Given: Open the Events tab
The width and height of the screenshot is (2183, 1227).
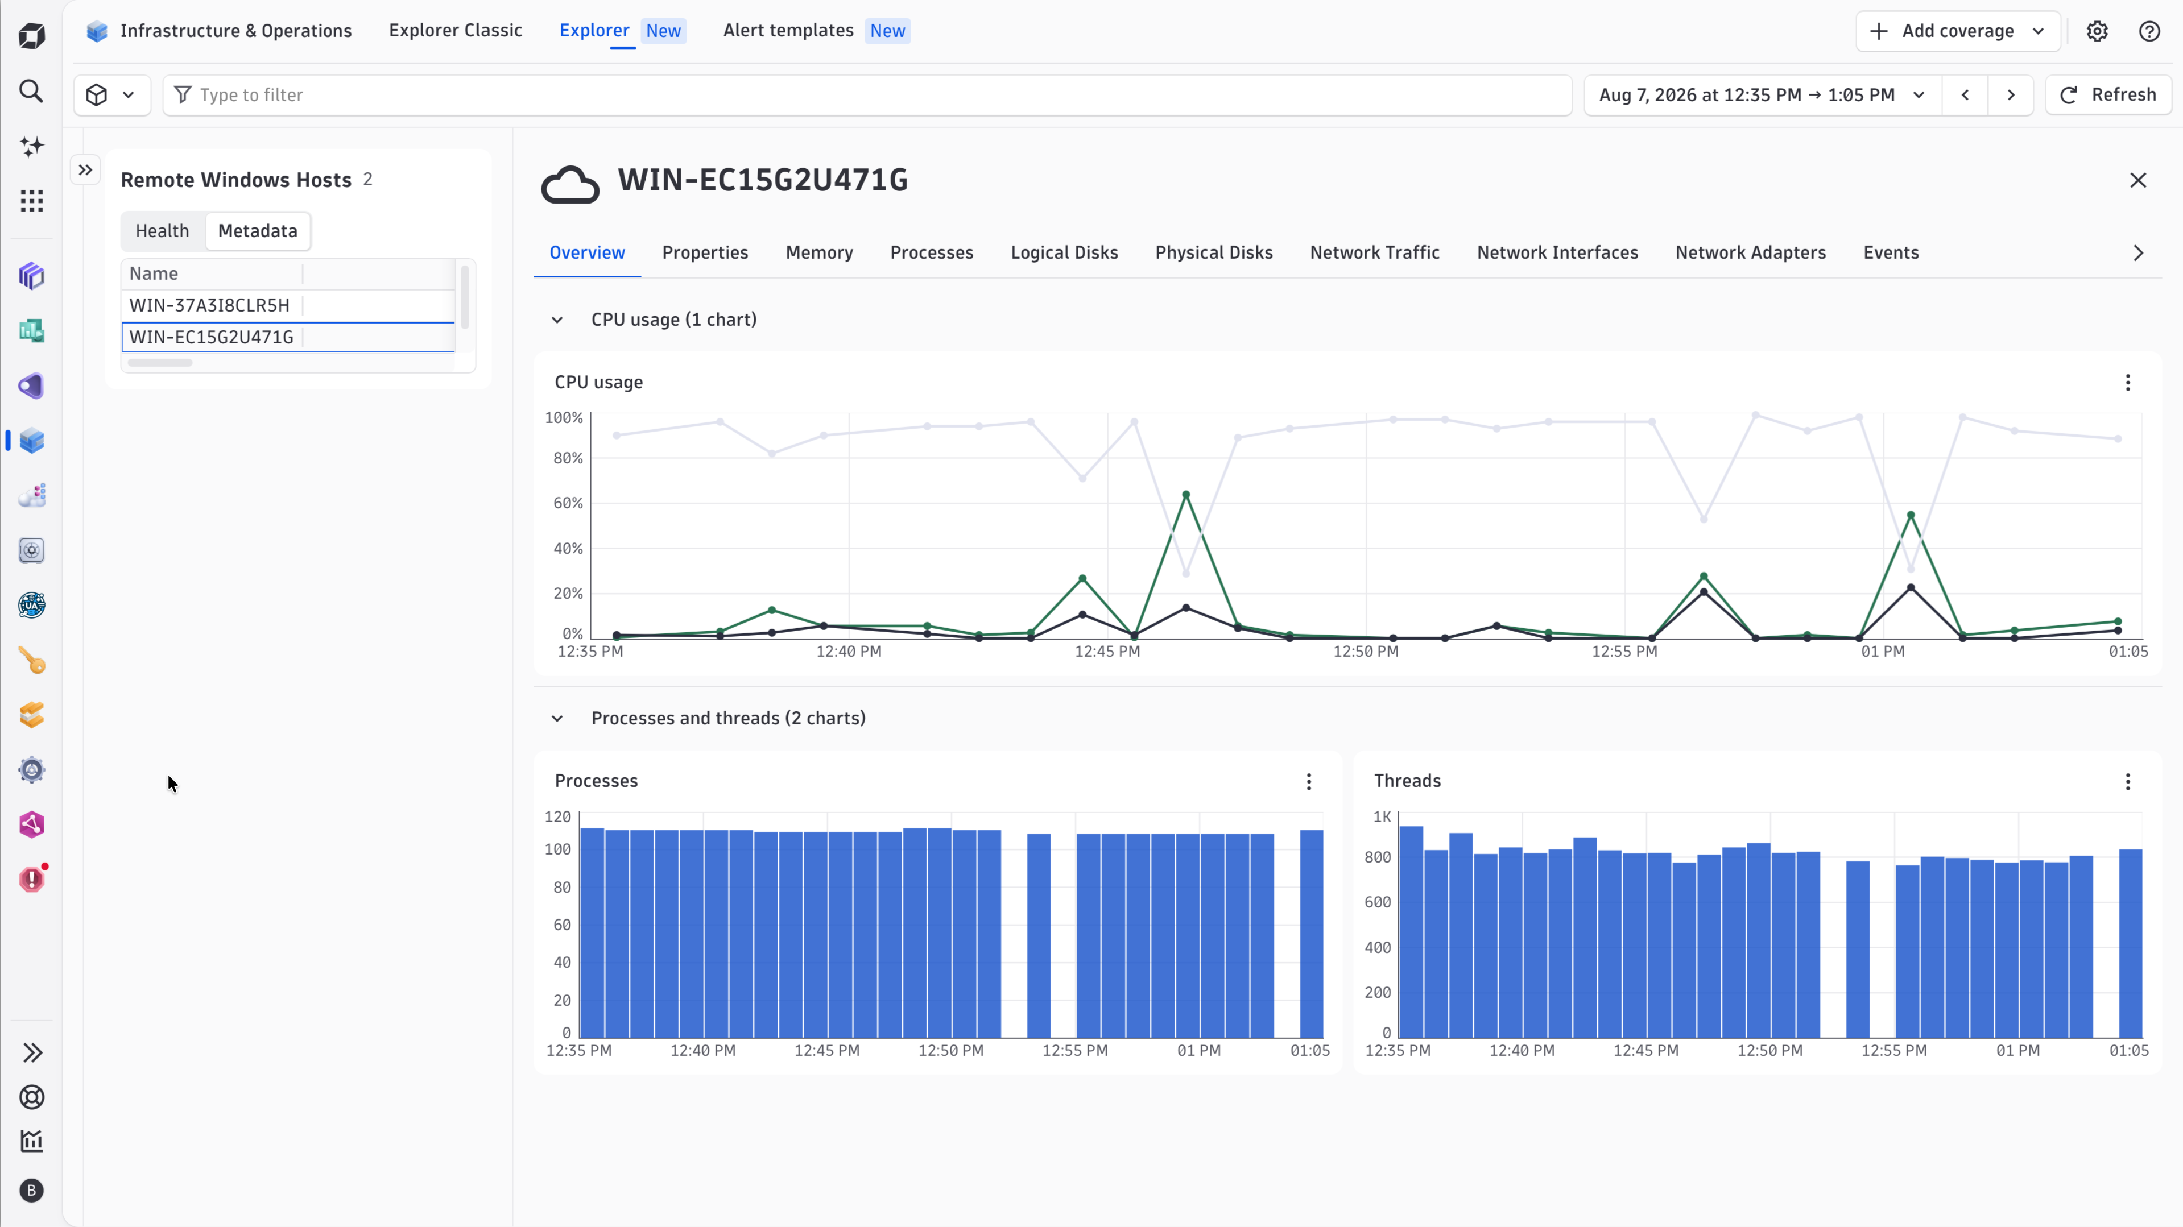Looking at the screenshot, I should pyautogui.click(x=1891, y=254).
